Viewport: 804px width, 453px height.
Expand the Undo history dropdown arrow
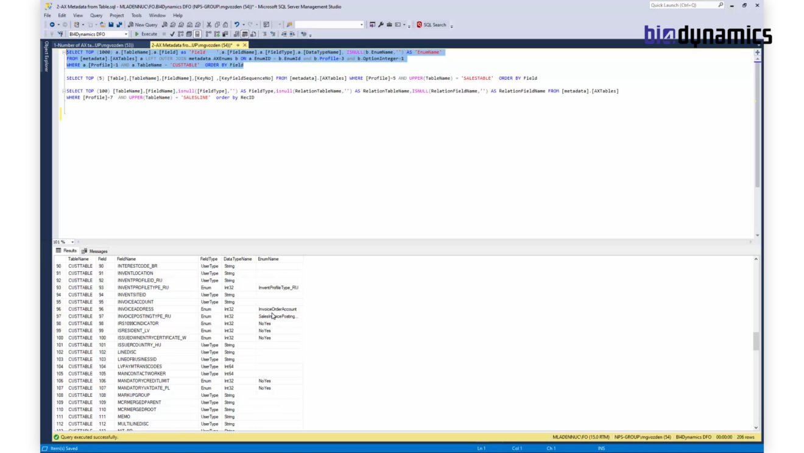point(242,24)
